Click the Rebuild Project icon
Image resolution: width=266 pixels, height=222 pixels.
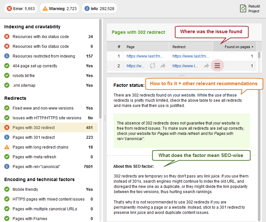(x=243, y=8)
